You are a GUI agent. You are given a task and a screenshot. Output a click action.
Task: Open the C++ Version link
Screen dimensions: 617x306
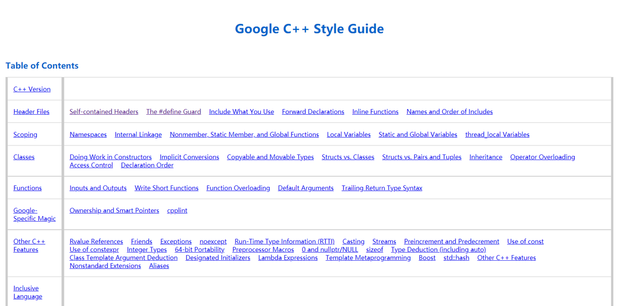pos(32,89)
